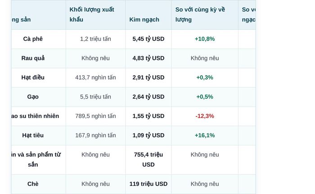This screenshot has height=194, width=315.
Task: Select the 'Cà phê' row label
Action: [33, 39]
